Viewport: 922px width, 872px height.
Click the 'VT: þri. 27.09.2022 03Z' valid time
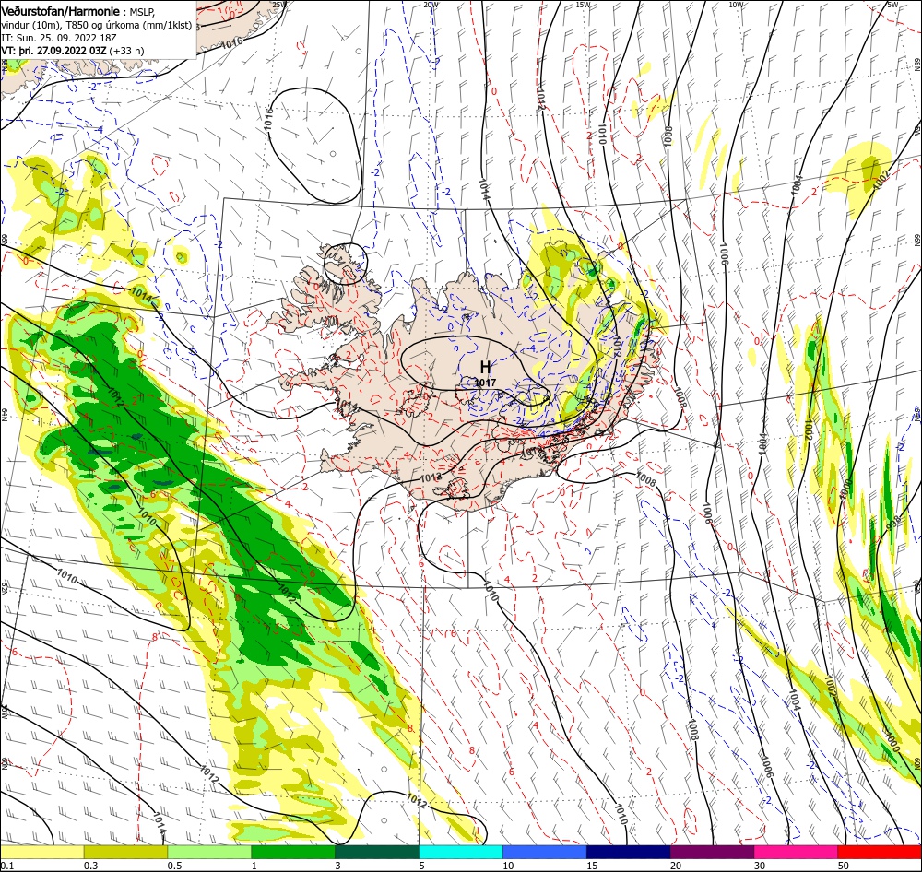pos(54,51)
